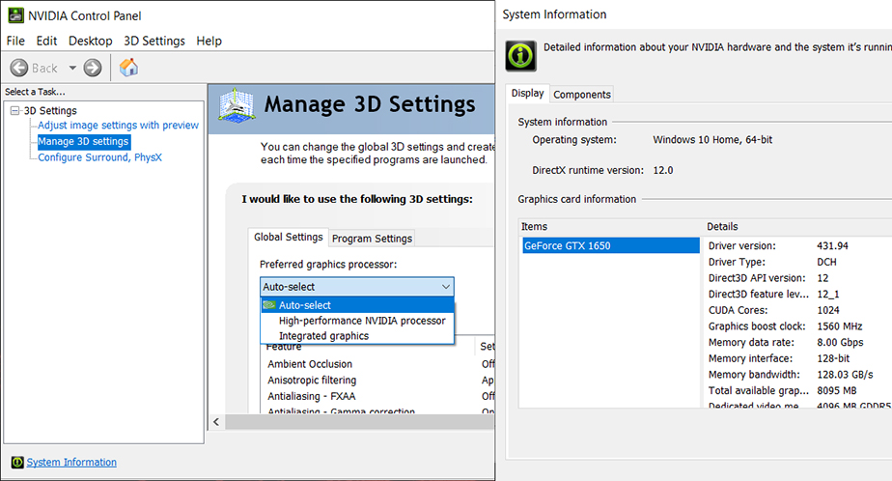Click the System Information icon at bottom left

click(16, 462)
